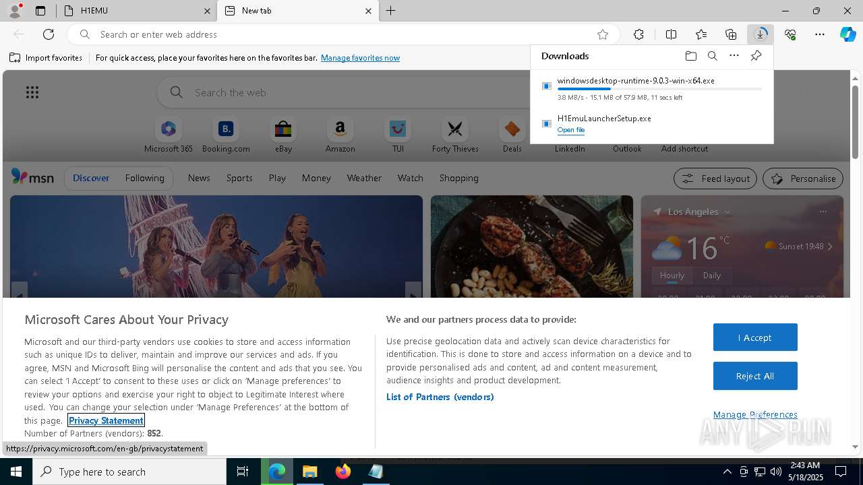The image size is (863, 485).
Task: Focus the address bar field
Action: coord(344,34)
